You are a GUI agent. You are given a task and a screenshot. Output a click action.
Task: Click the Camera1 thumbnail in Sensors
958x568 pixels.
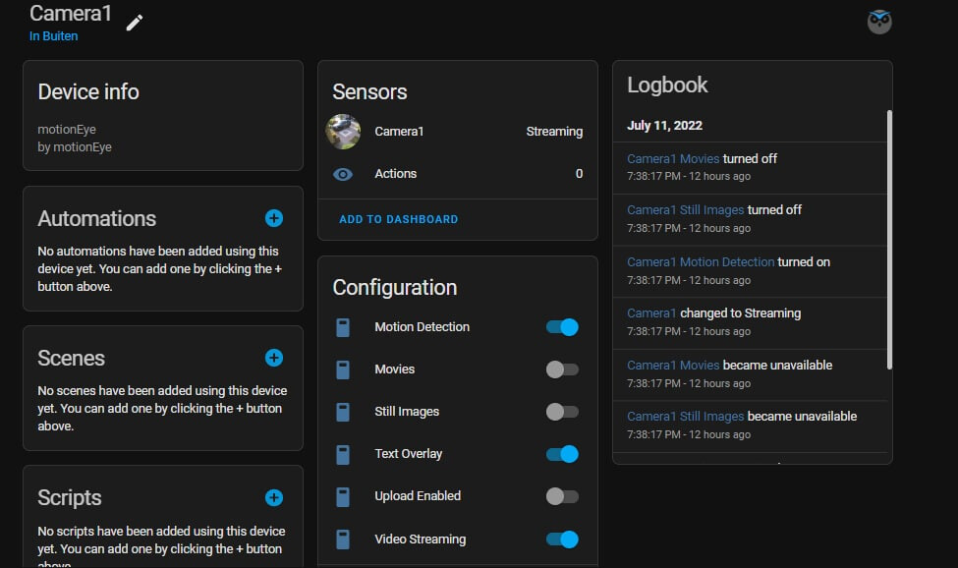pos(343,132)
